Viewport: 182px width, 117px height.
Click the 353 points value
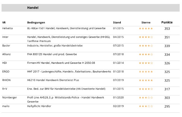tap(167, 29)
